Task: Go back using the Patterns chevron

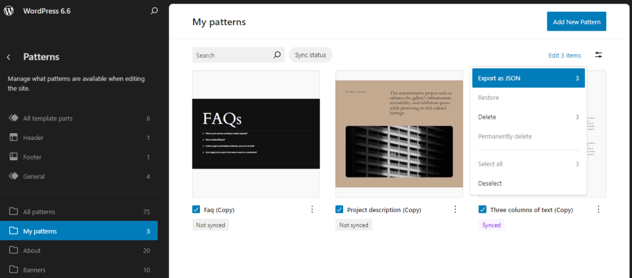Action: [x=9, y=57]
